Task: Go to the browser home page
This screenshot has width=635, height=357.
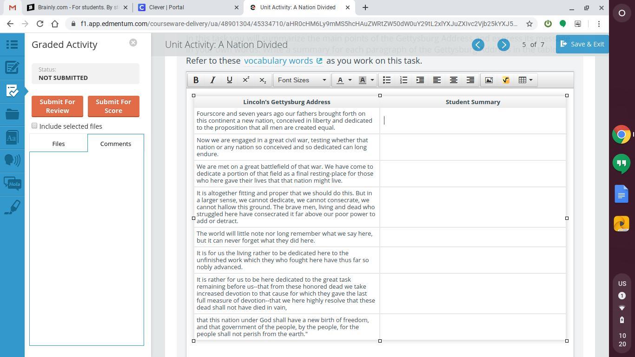Action: click(x=55, y=24)
